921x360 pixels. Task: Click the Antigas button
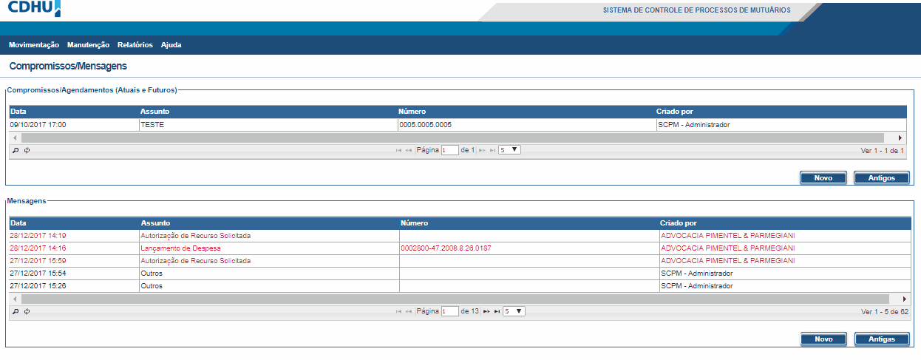[881, 339]
